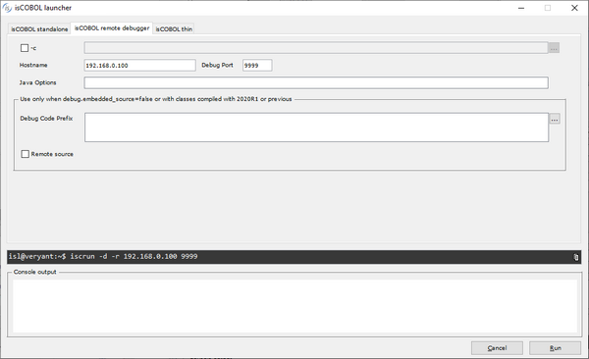
Task: Click the 'Use only when debug.embedded_source=false' group title
Action: pyautogui.click(x=156, y=99)
